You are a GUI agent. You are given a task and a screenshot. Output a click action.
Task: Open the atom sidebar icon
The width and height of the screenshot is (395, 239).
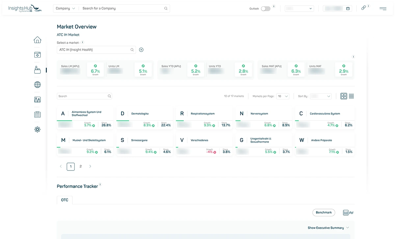pyautogui.click(x=38, y=129)
